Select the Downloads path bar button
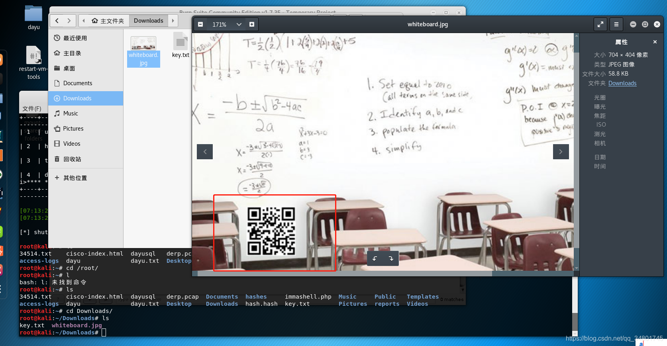 coord(149,21)
